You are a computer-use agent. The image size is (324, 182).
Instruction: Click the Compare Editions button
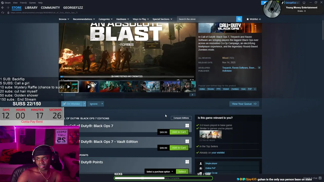tap(181, 118)
